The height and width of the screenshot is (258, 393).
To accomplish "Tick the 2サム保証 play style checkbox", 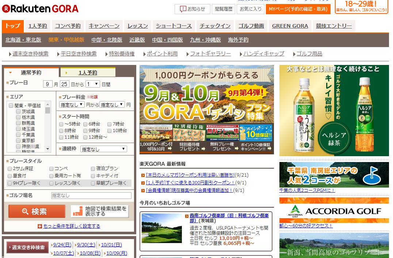I will 10,169.
